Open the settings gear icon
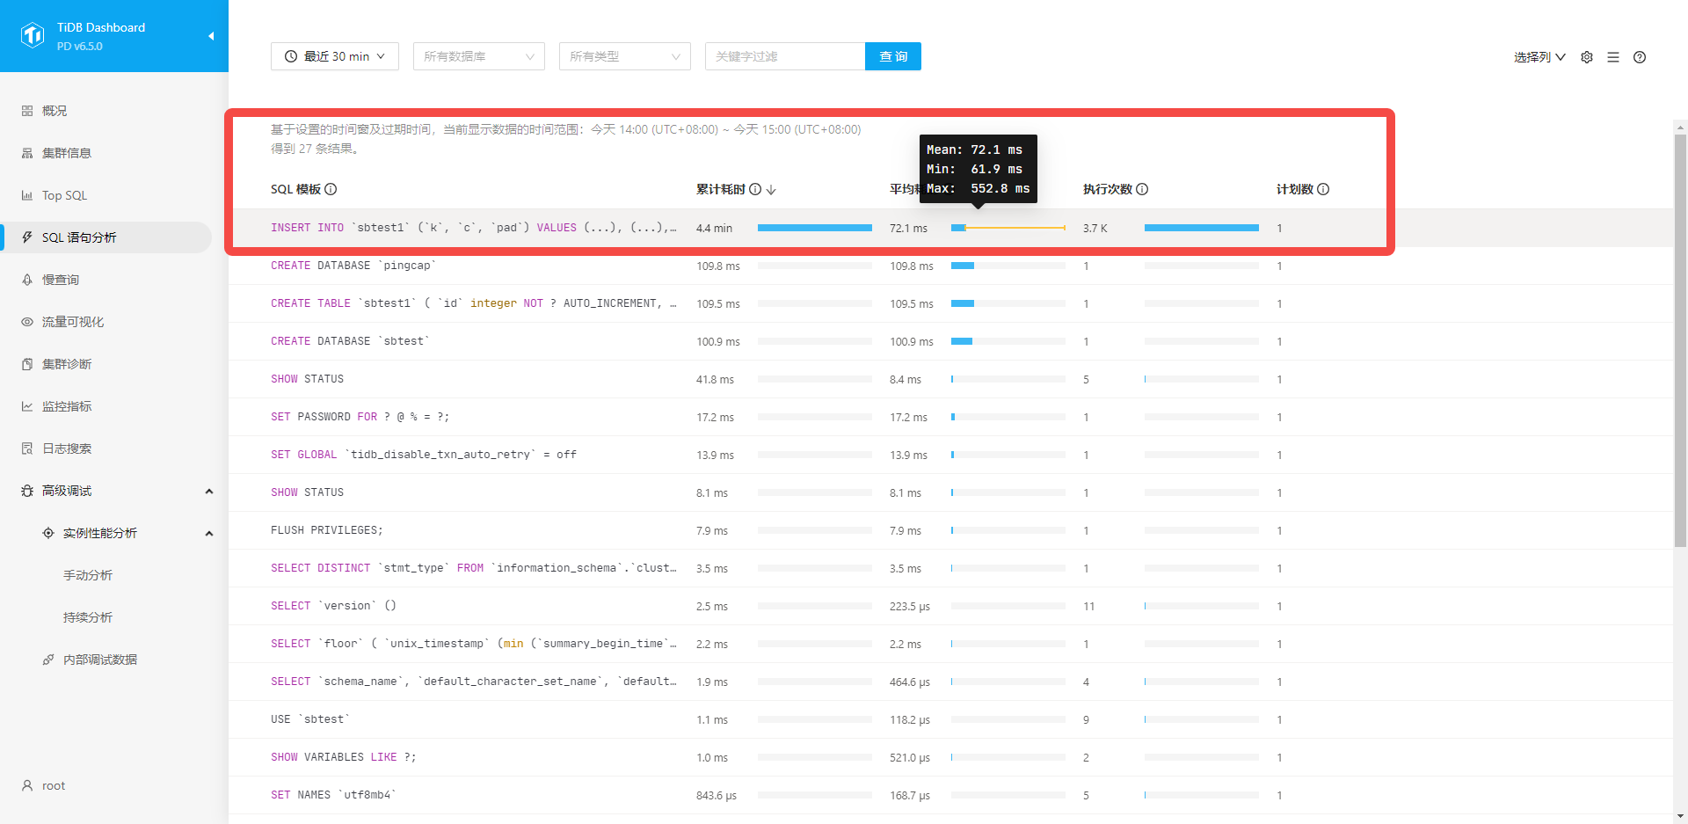 click(x=1587, y=57)
